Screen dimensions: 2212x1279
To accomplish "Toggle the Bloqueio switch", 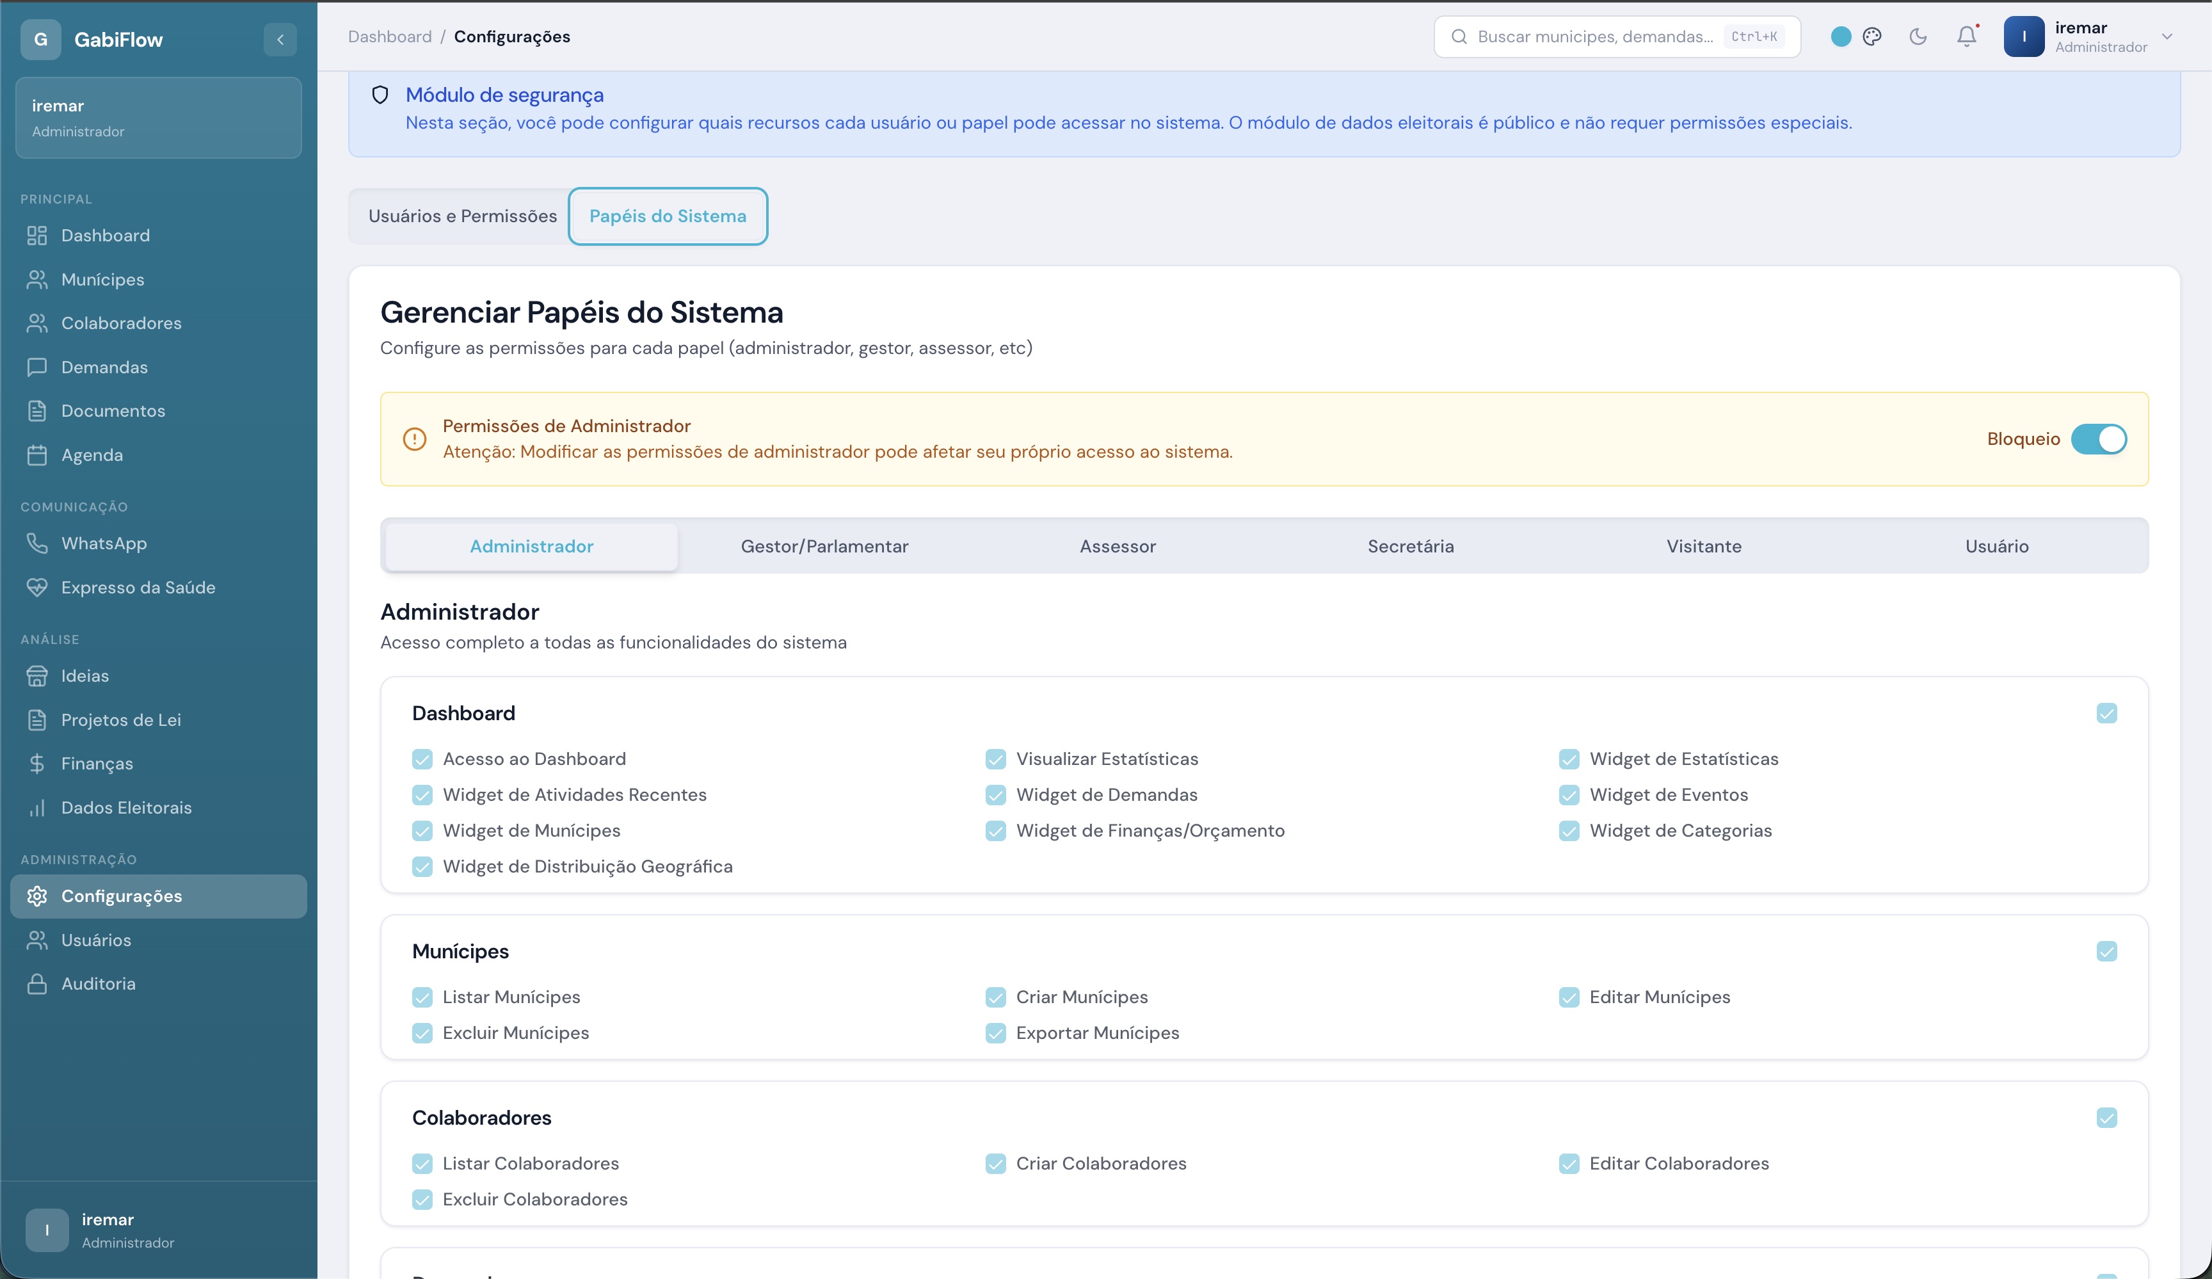I will [x=2099, y=439].
